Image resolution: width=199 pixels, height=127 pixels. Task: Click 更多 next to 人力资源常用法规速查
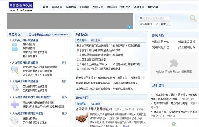click(x=64, y=81)
